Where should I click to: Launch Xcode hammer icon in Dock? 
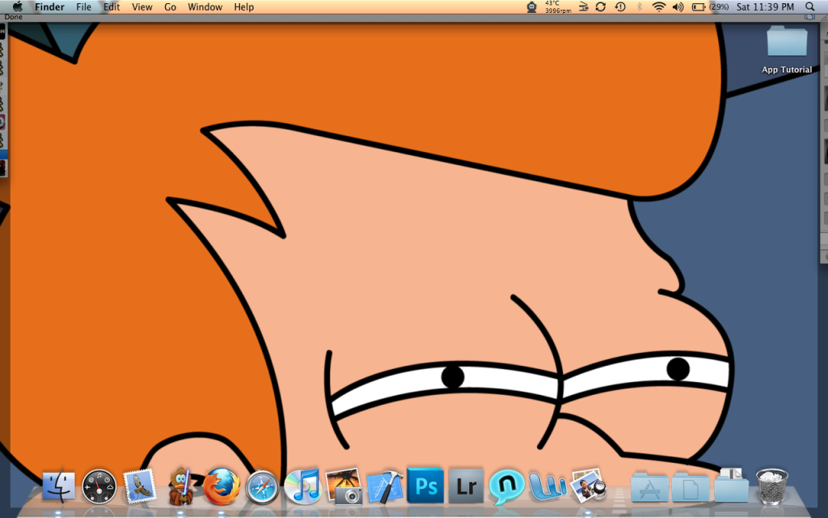[x=384, y=486]
